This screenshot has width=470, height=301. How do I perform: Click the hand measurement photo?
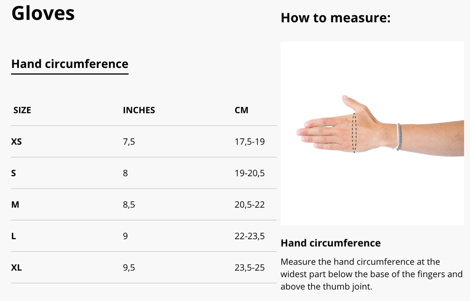point(372,133)
